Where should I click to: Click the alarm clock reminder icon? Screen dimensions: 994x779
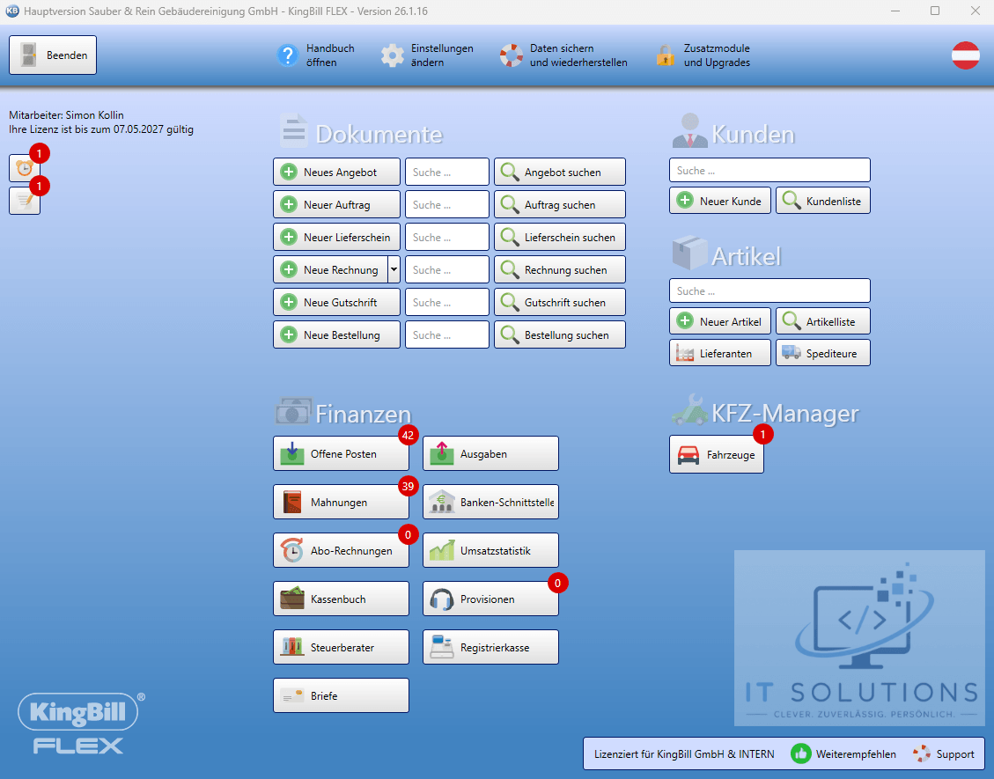(25, 168)
